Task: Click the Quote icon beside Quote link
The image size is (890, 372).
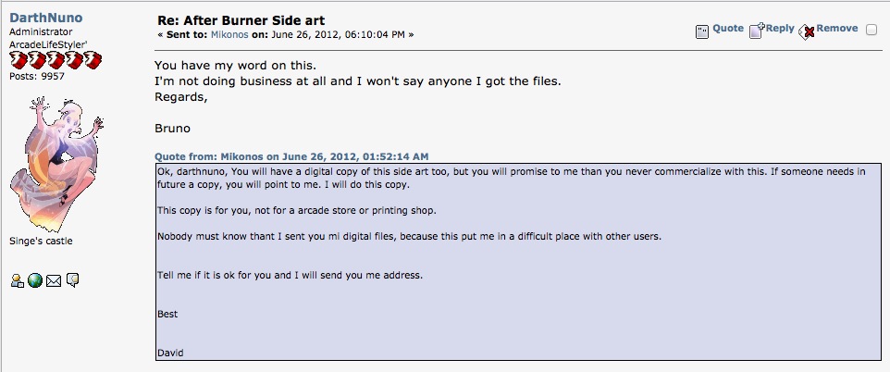Action: tap(702, 31)
